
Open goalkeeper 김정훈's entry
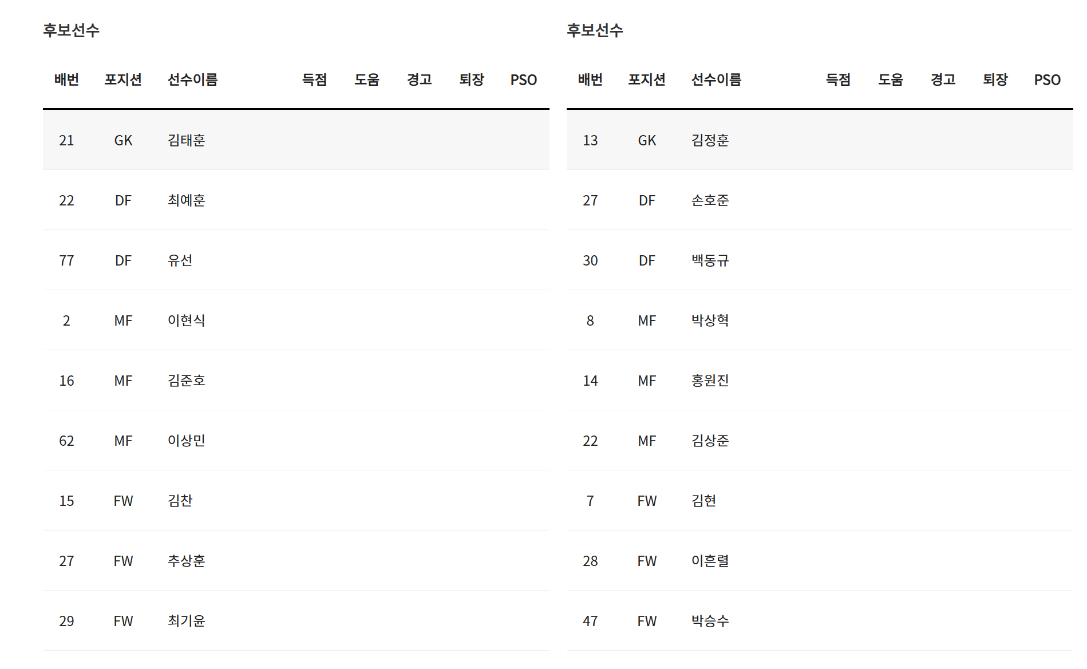point(710,140)
